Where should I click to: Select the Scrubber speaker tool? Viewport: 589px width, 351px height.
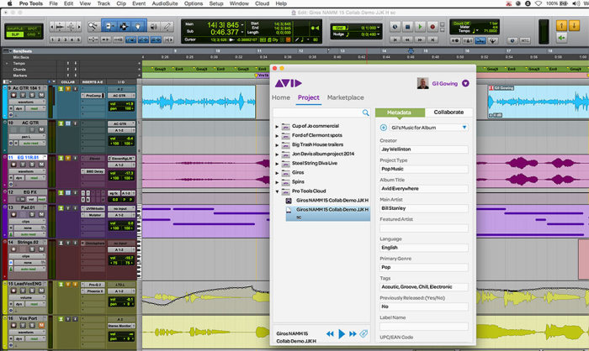coord(154,26)
